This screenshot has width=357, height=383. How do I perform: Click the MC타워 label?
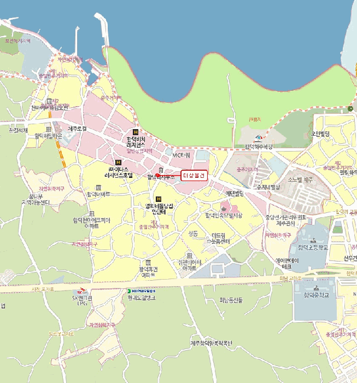point(181,155)
